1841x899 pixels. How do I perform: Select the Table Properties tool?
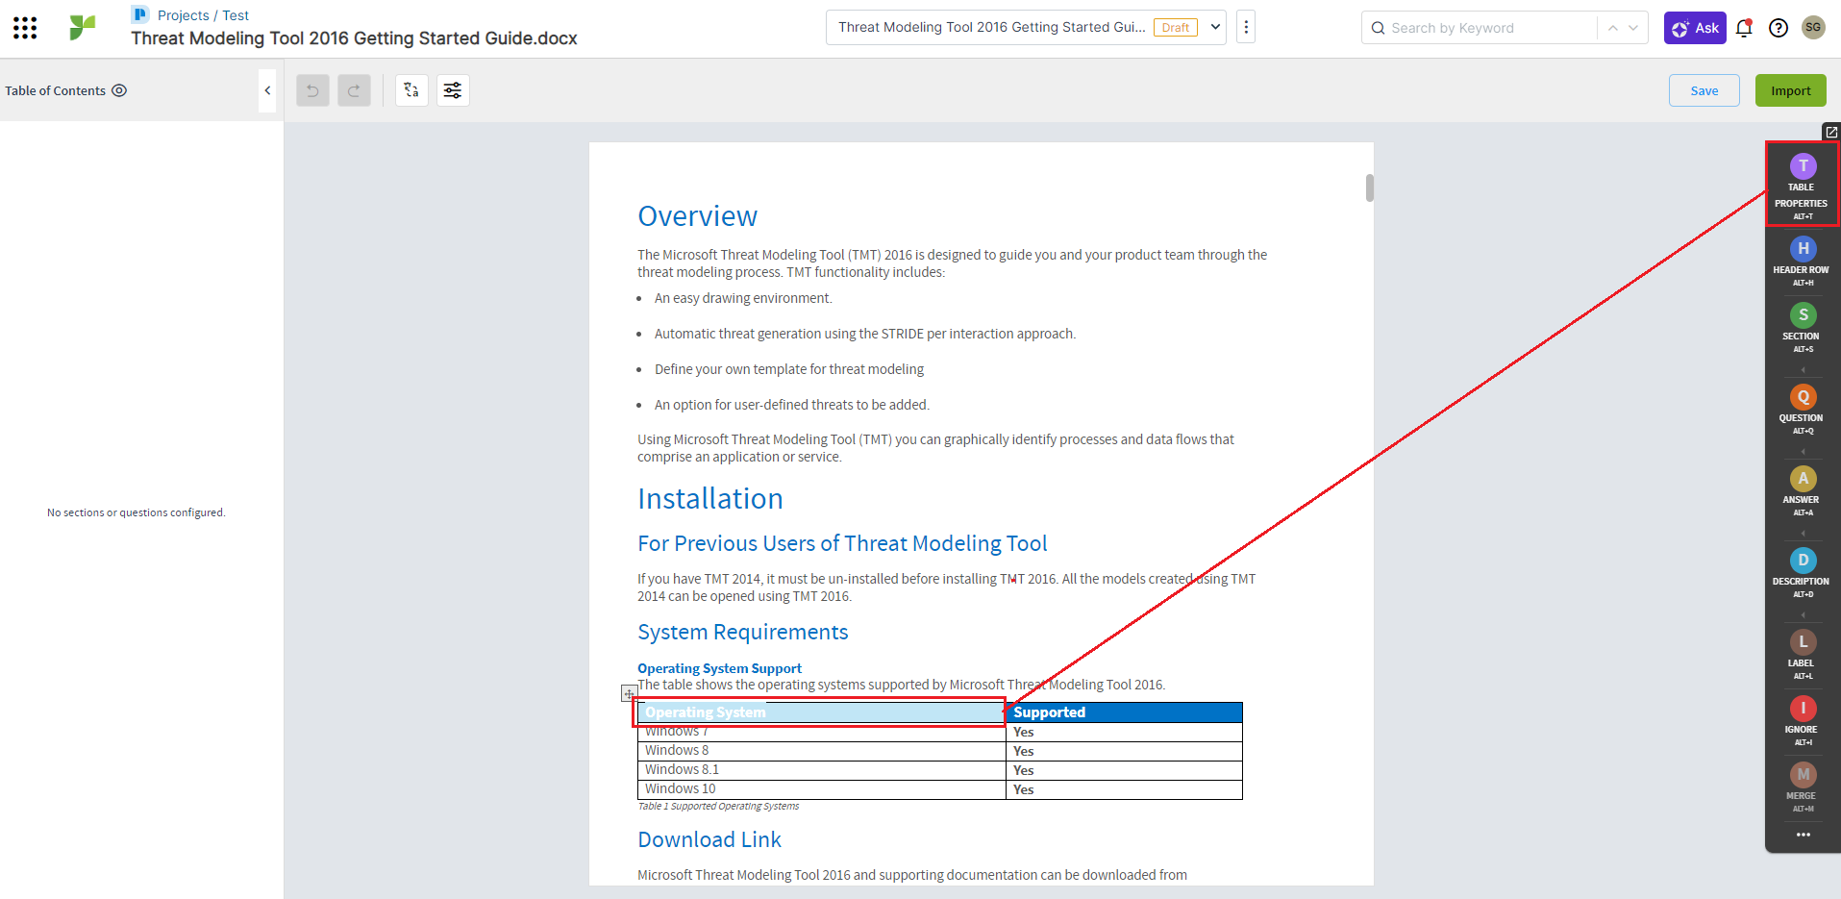tap(1802, 185)
